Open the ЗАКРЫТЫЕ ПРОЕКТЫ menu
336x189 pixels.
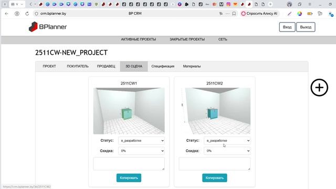[187, 39]
